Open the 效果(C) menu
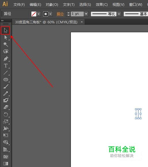This screenshot has width=148, height=167. pos(102,5)
